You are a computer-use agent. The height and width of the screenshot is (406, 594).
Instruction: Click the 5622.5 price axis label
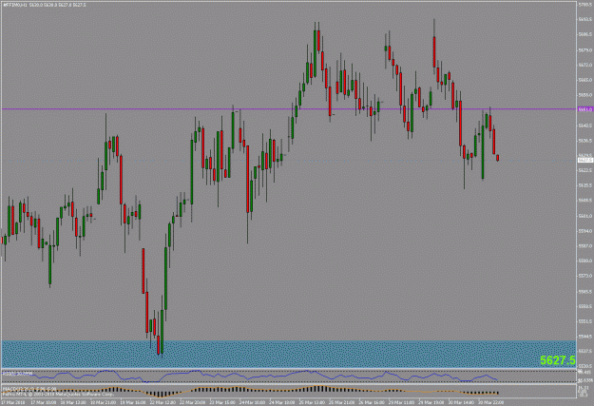[586, 170]
